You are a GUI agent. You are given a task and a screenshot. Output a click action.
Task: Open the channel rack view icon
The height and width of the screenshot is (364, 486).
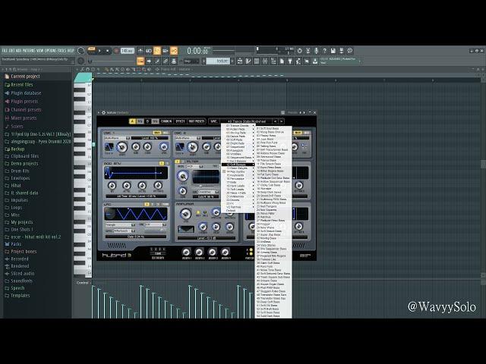click(x=257, y=61)
